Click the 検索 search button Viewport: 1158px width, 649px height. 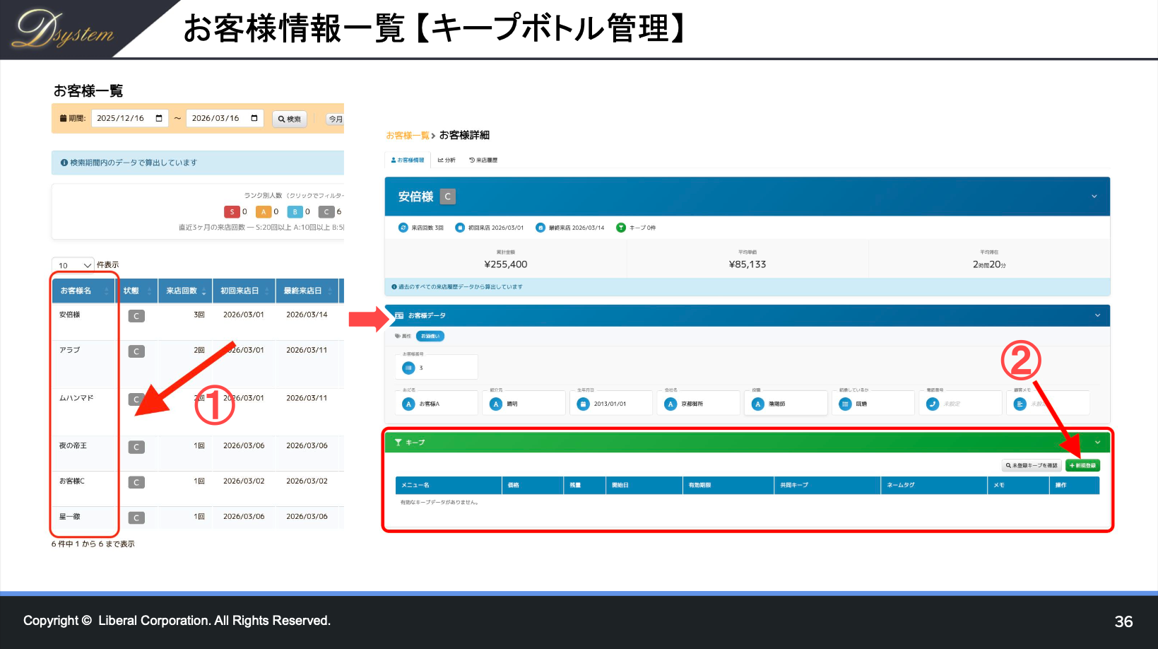[290, 119]
